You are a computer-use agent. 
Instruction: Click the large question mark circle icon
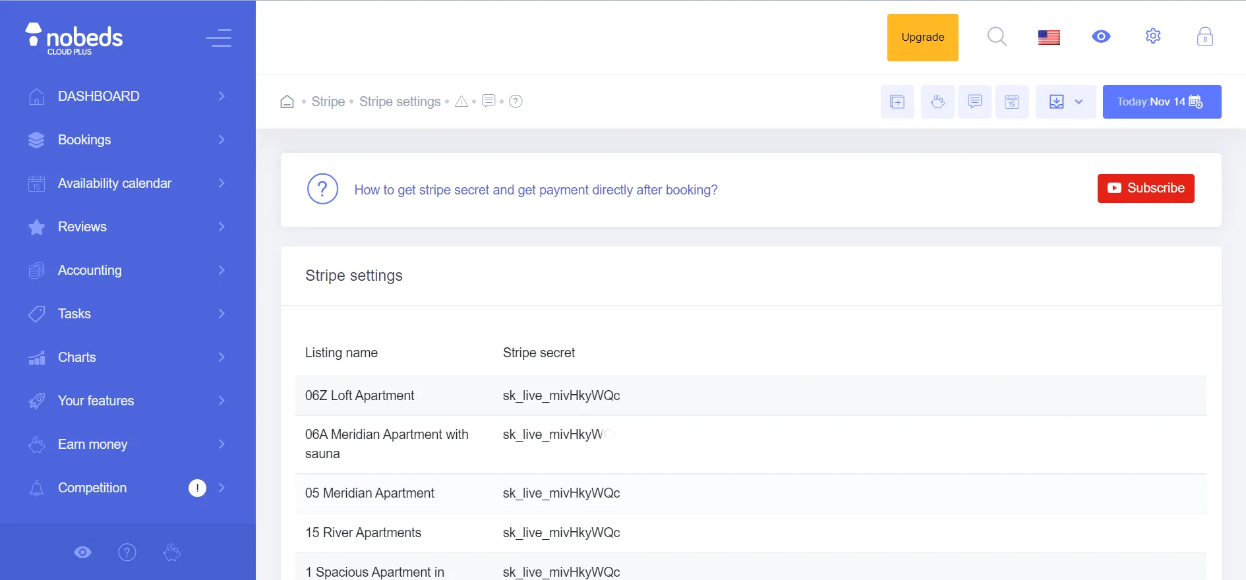323,190
